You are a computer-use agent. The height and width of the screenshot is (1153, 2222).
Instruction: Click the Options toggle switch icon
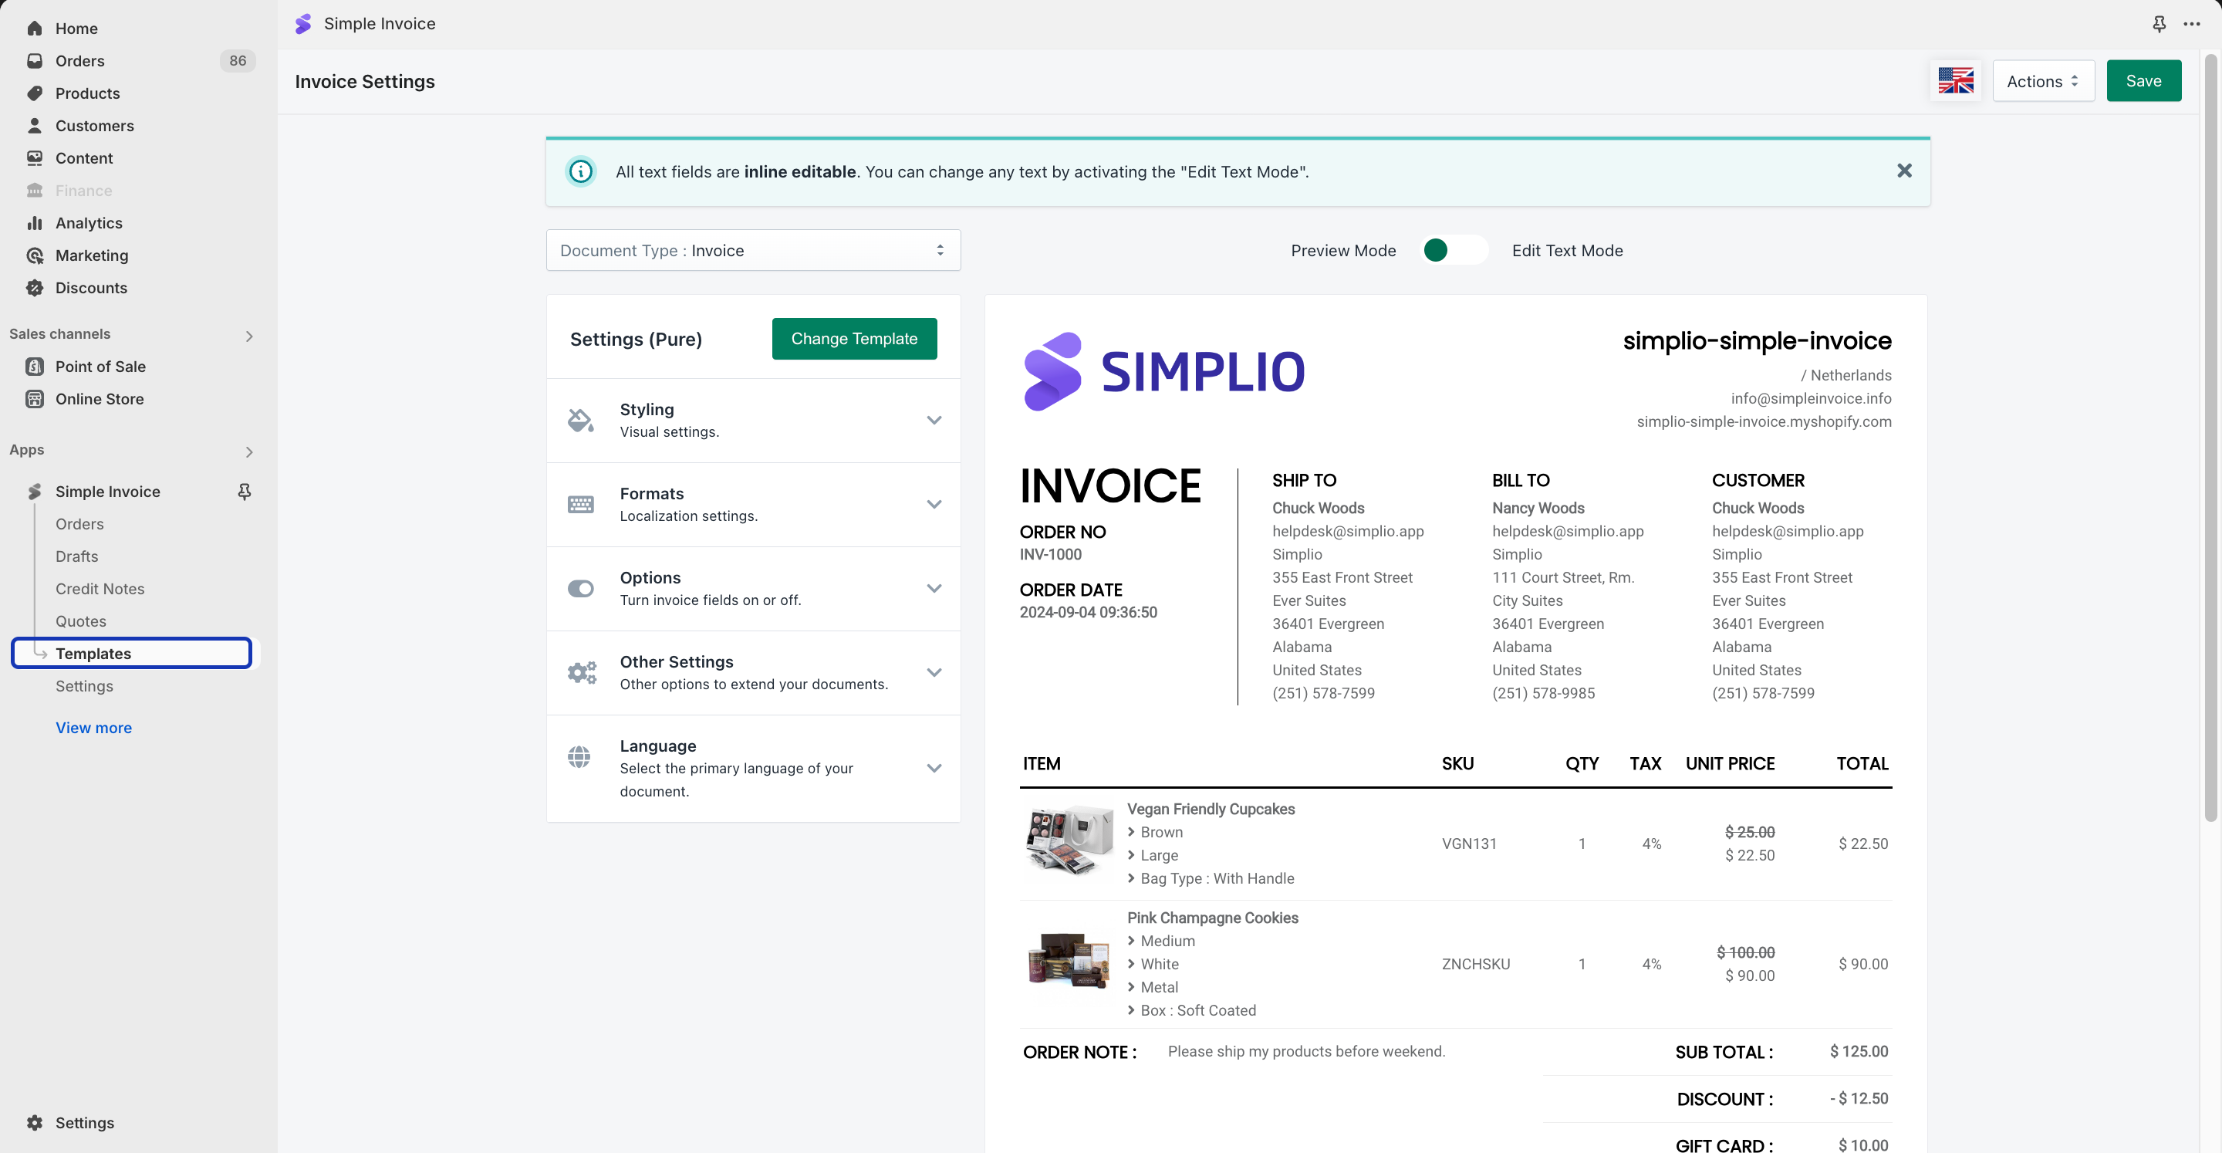(580, 589)
